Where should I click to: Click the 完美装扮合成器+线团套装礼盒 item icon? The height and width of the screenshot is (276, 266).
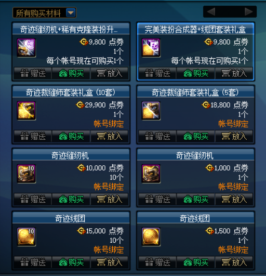click(151, 48)
